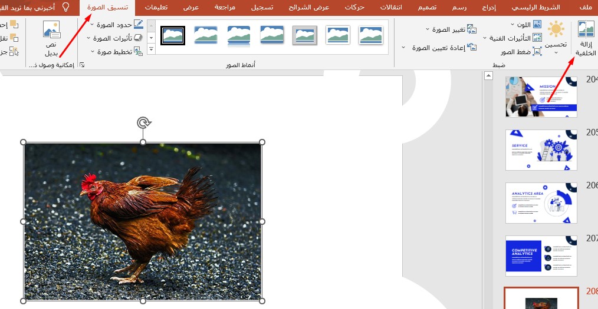Screen dimensions: 598x309
Task: Click the Tell Me lightbulb icon
Action: [66, 7]
